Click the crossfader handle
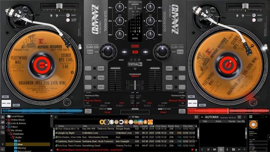Viewport: 270px width, 152px height. pyautogui.click(x=135, y=85)
